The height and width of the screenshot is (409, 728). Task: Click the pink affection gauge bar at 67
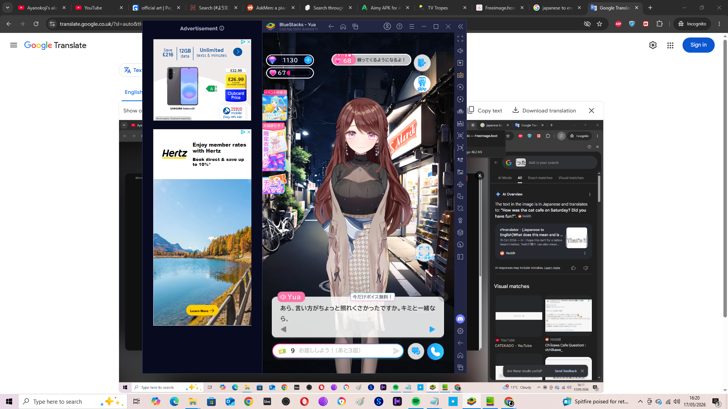click(x=290, y=73)
